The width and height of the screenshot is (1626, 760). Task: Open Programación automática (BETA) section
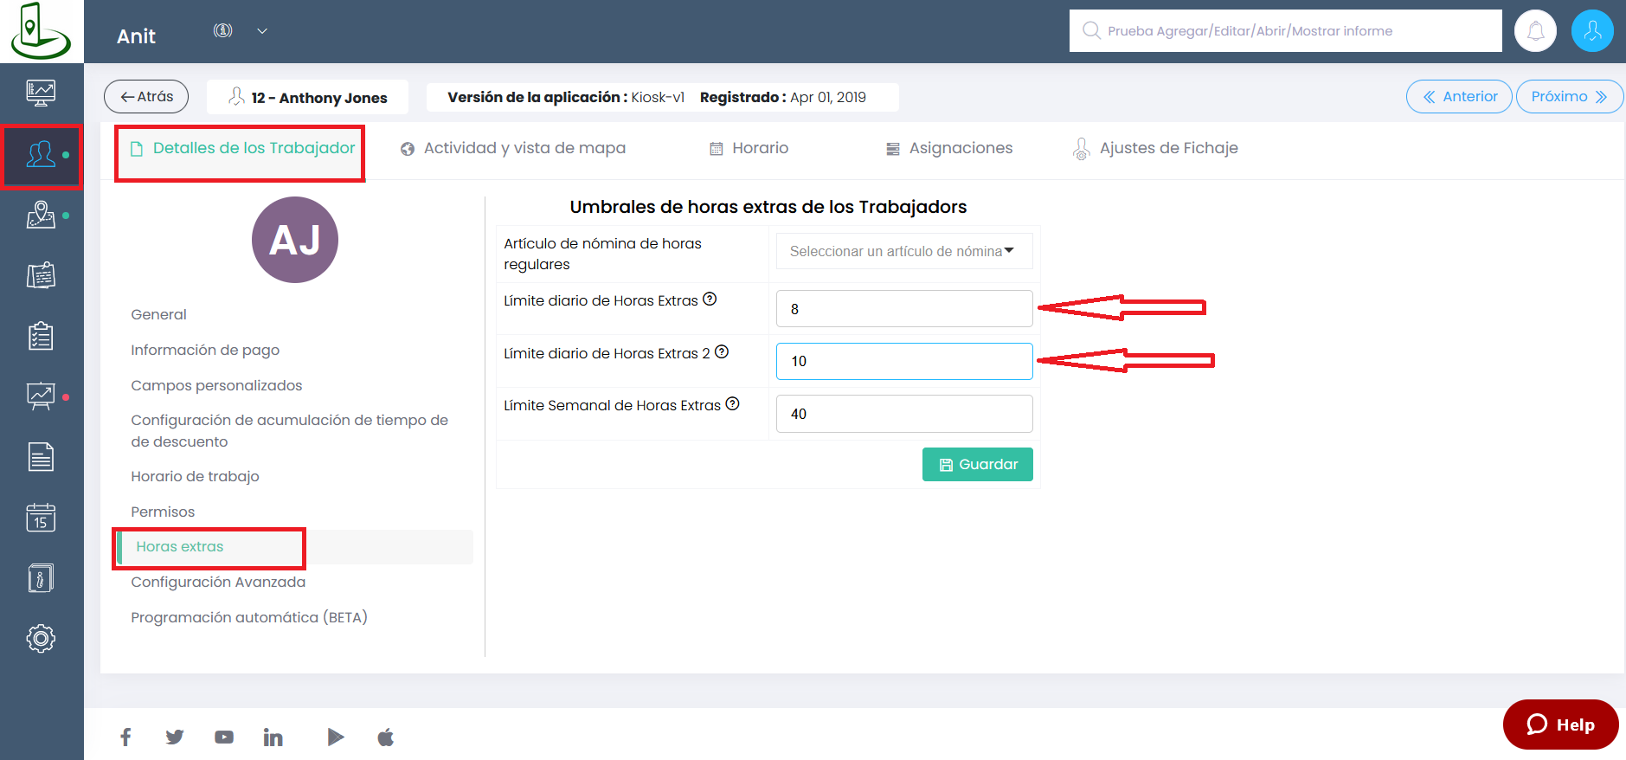tap(249, 618)
